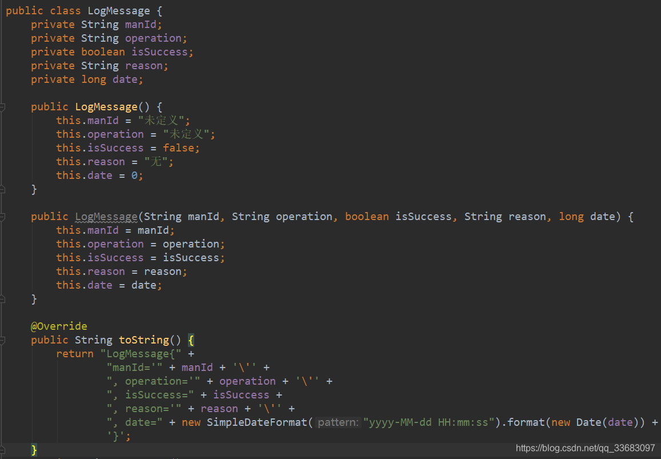Click the 'private boolean isSuccess;' field line
The height and width of the screenshot is (459, 661).
pos(112,52)
